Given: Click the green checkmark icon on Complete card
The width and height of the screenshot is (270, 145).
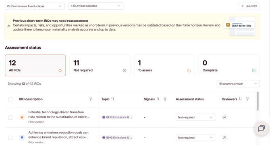Looking at the screenshot, I should click(253, 71).
